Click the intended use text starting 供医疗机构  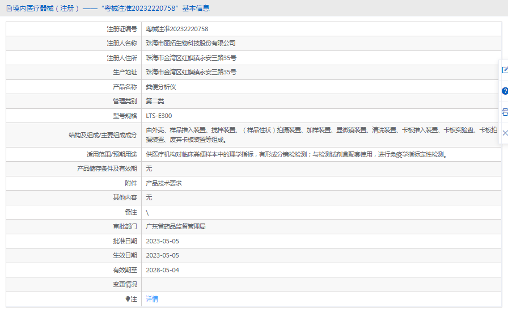tap(297, 154)
